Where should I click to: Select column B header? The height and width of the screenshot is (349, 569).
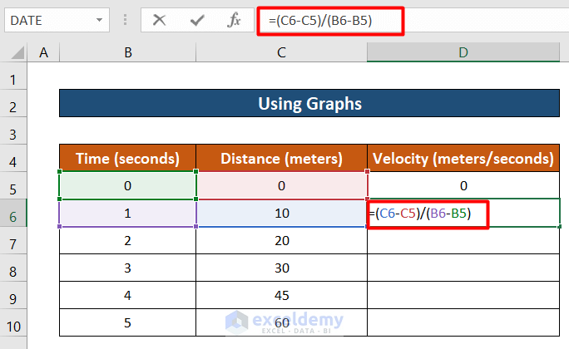128,53
